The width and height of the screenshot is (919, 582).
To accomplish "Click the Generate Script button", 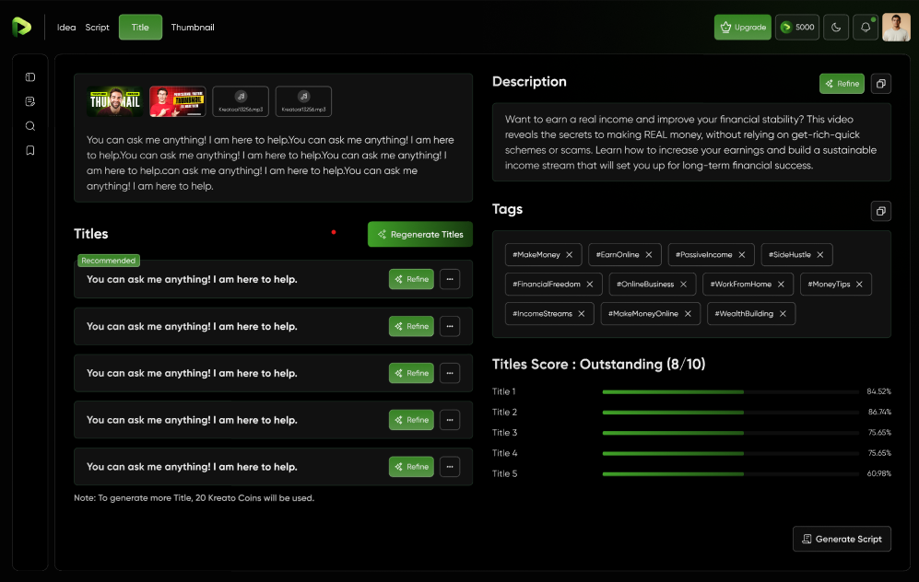I will click(x=842, y=539).
